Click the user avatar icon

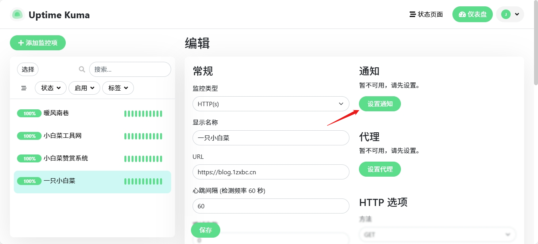(506, 14)
